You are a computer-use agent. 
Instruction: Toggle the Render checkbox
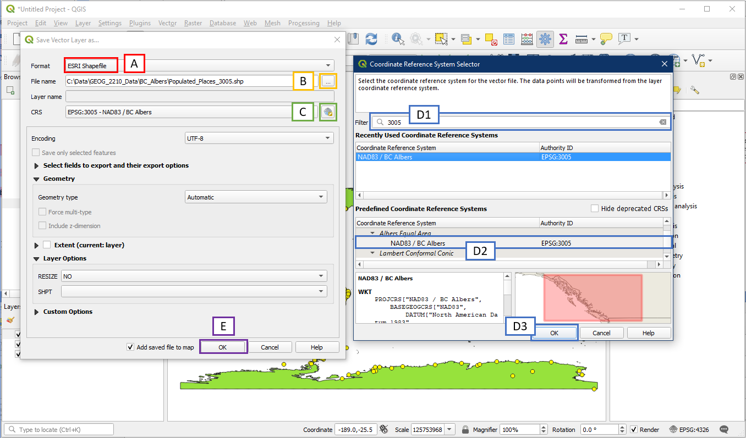pyautogui.click(x=634, y=429)
